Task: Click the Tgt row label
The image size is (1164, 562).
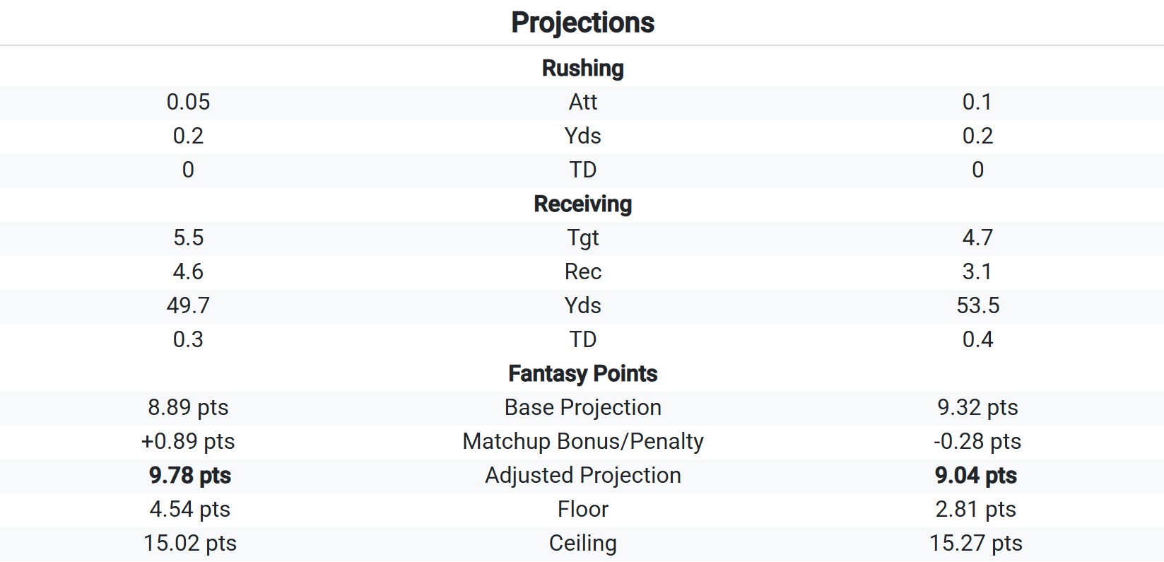Action: coord(582,238)
